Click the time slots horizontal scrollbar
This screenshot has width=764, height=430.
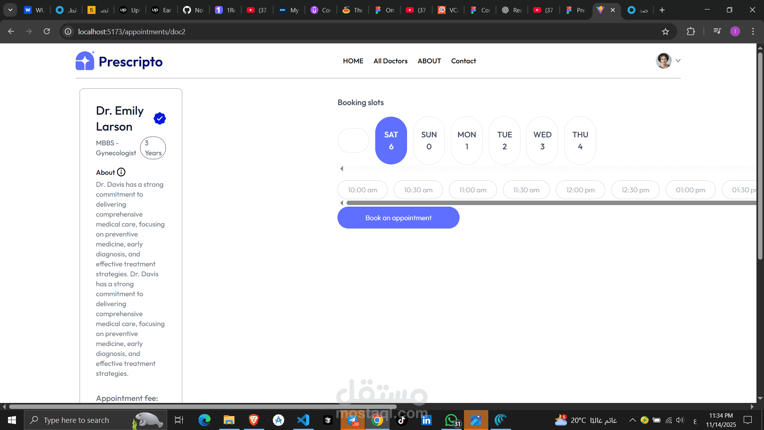(x=549, y=203)
